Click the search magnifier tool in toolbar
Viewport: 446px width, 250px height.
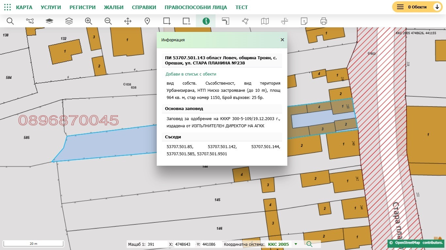pyautogui.click(x=10, y=21)
